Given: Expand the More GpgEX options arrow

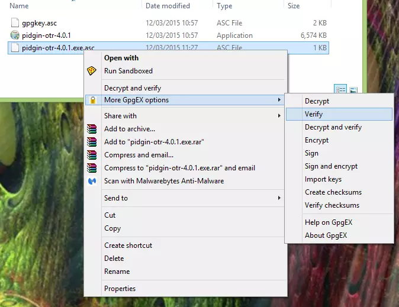Looking at the screenshot, I should [x=279, y=100].
